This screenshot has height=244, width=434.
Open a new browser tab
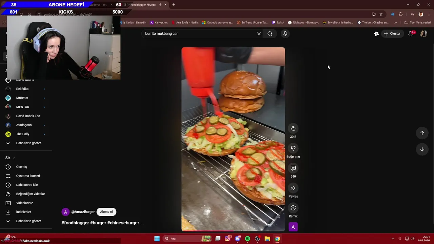click(x=174, y=5)
